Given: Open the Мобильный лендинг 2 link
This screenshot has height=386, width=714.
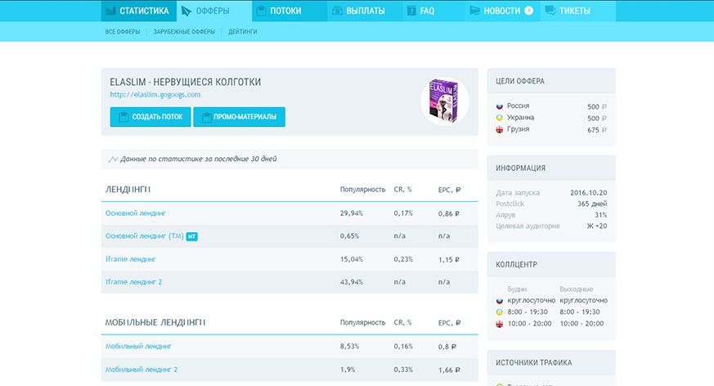Looking at the screenshot, I should (141, 370).
